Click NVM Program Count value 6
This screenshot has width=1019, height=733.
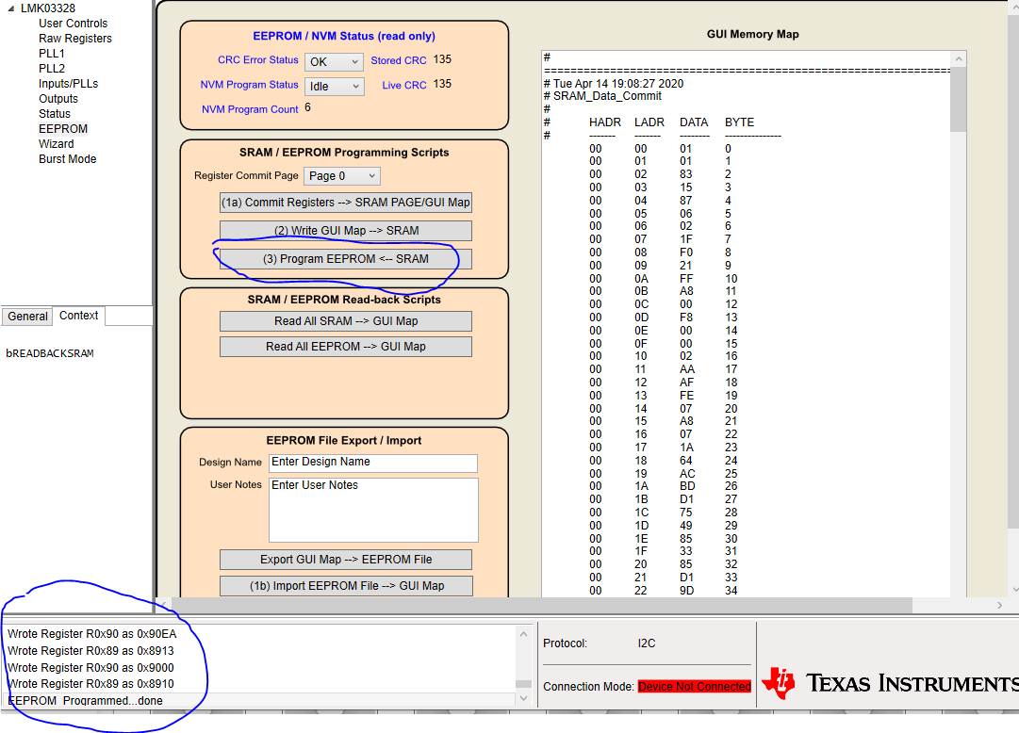(x=307, y=107)
